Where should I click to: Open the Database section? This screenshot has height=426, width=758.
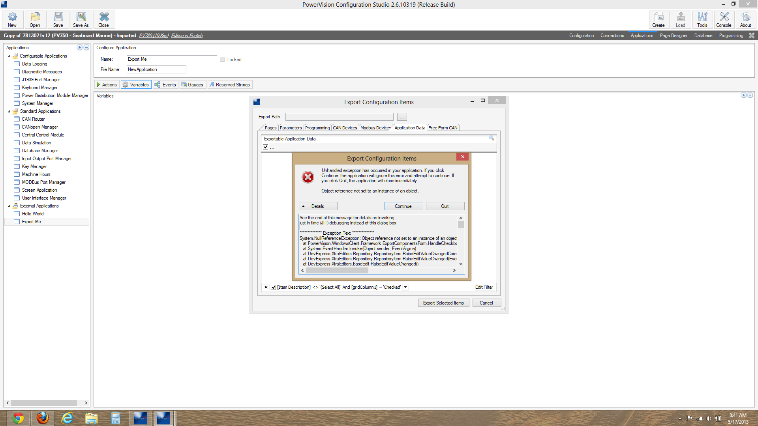704,35
